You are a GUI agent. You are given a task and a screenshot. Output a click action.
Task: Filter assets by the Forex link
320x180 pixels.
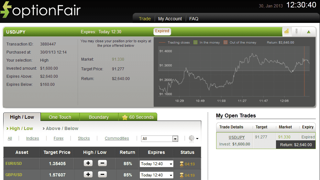(59, 138)
